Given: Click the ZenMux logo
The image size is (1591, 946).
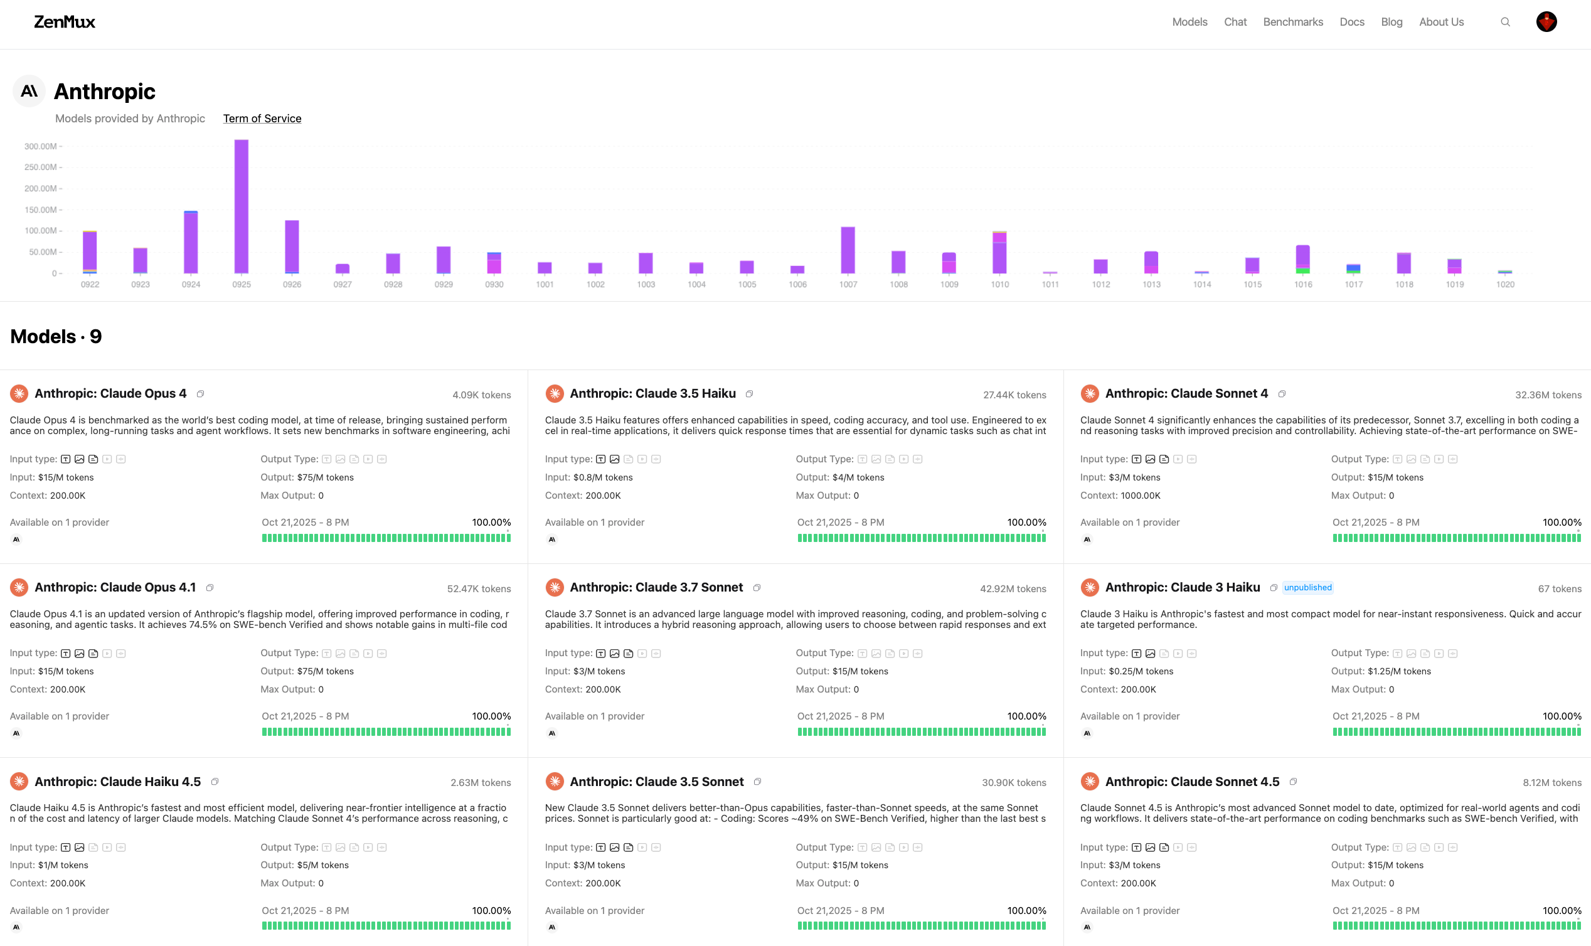Looking at the screenshot, I should click(65, 23).
